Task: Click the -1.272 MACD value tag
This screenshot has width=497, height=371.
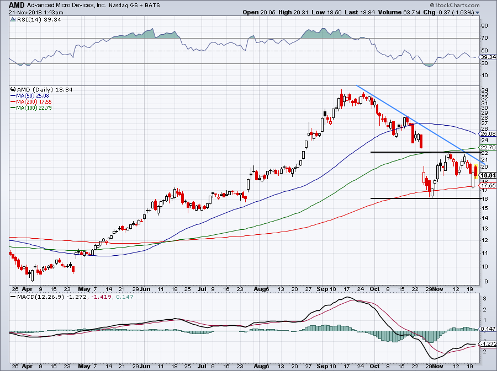Action: pyautogui.click(x=488, y=343)
